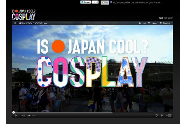Play the video

pyautogui.click(x=16, y=116)
